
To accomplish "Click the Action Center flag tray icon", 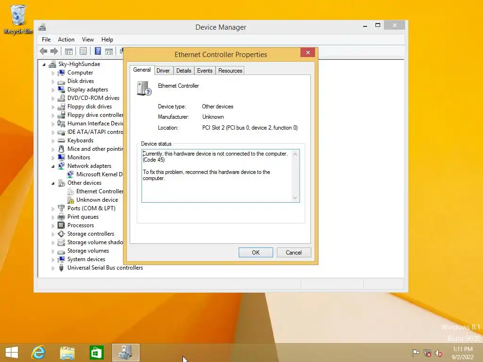I will 416,353.
